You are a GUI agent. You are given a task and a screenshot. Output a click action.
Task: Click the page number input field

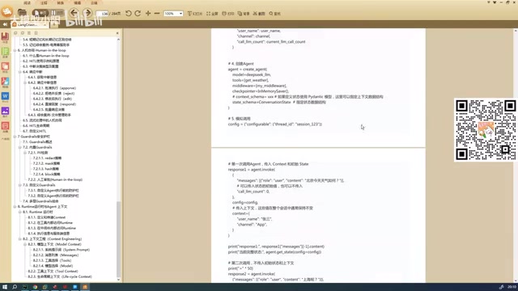(x=103, y=14)
